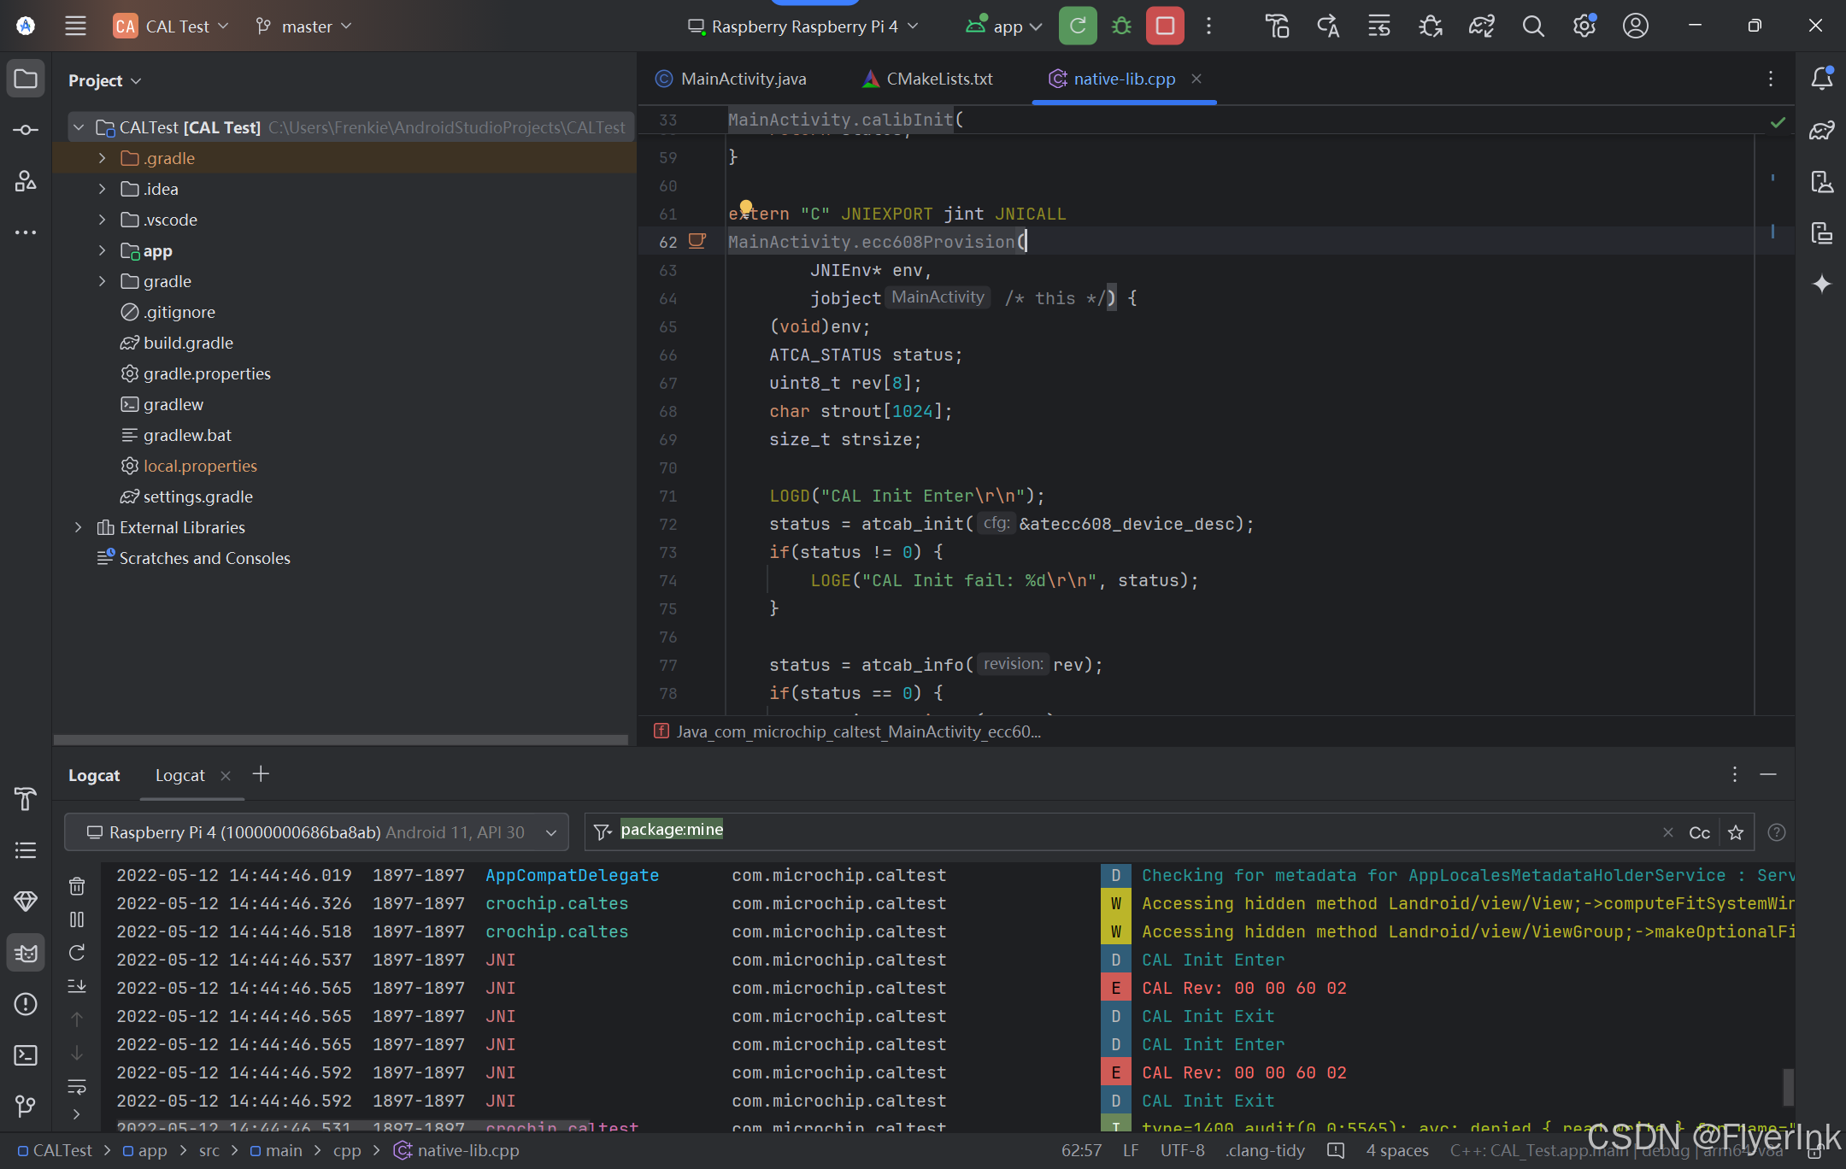The height and width of the screenshot is (1169, 1846).
Task: Click the project tree horizontal scrollbar
Action: pyautogui.click(x=340, y=740)
